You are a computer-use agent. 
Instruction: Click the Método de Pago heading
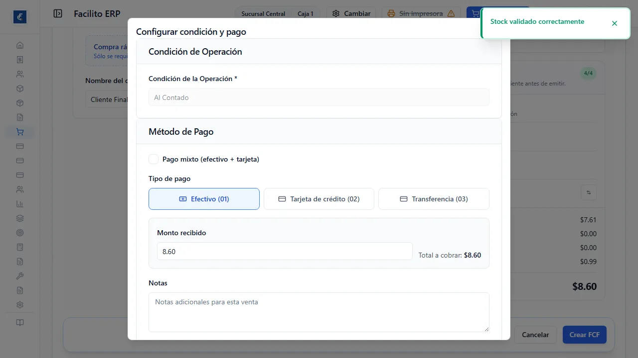(181, 132)
